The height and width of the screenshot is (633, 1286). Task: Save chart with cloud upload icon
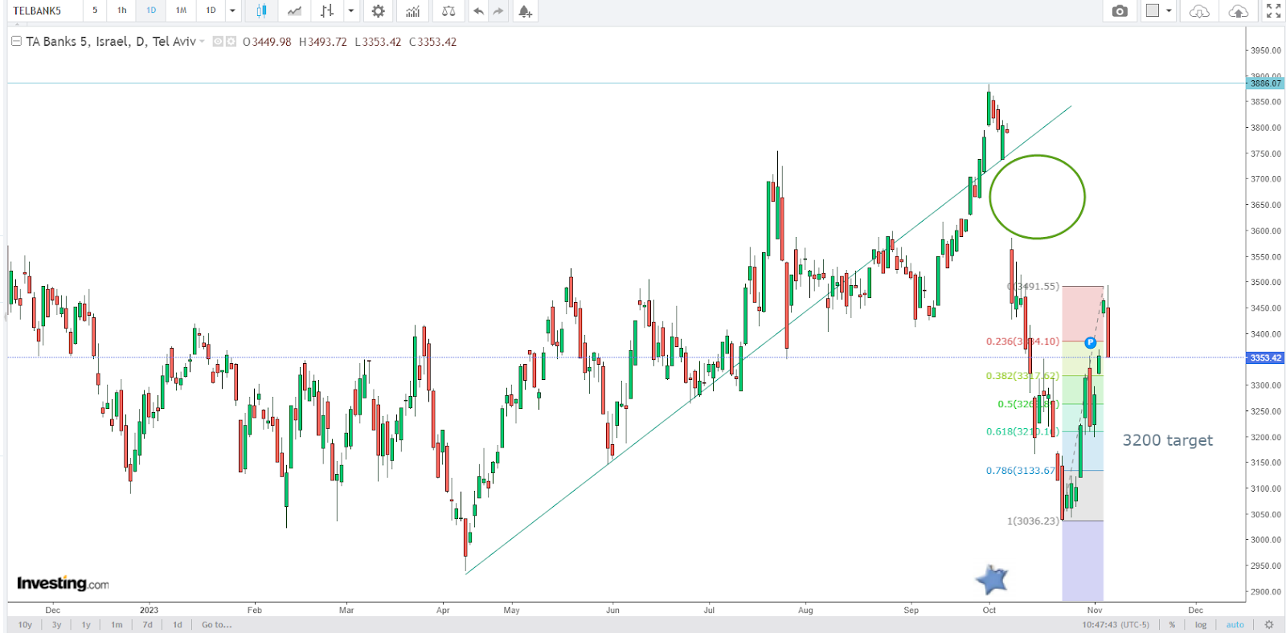point(1239,10)
